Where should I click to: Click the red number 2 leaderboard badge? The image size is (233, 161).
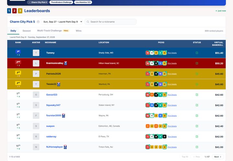[15, 11]
